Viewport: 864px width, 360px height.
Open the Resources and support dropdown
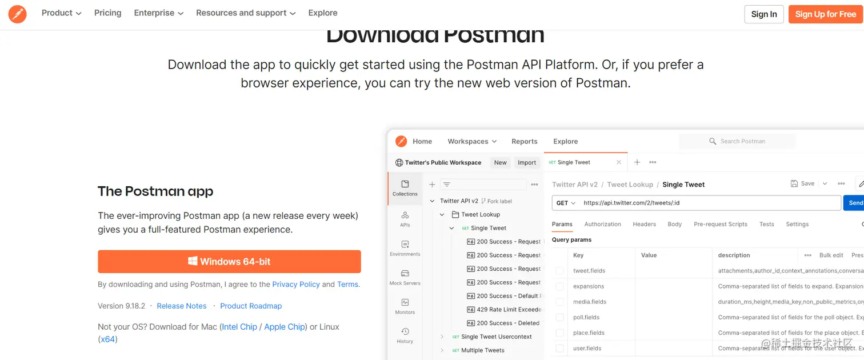click(246, 13)
